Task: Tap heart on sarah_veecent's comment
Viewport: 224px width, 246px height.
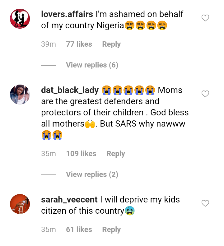Action: coord(205,203)
